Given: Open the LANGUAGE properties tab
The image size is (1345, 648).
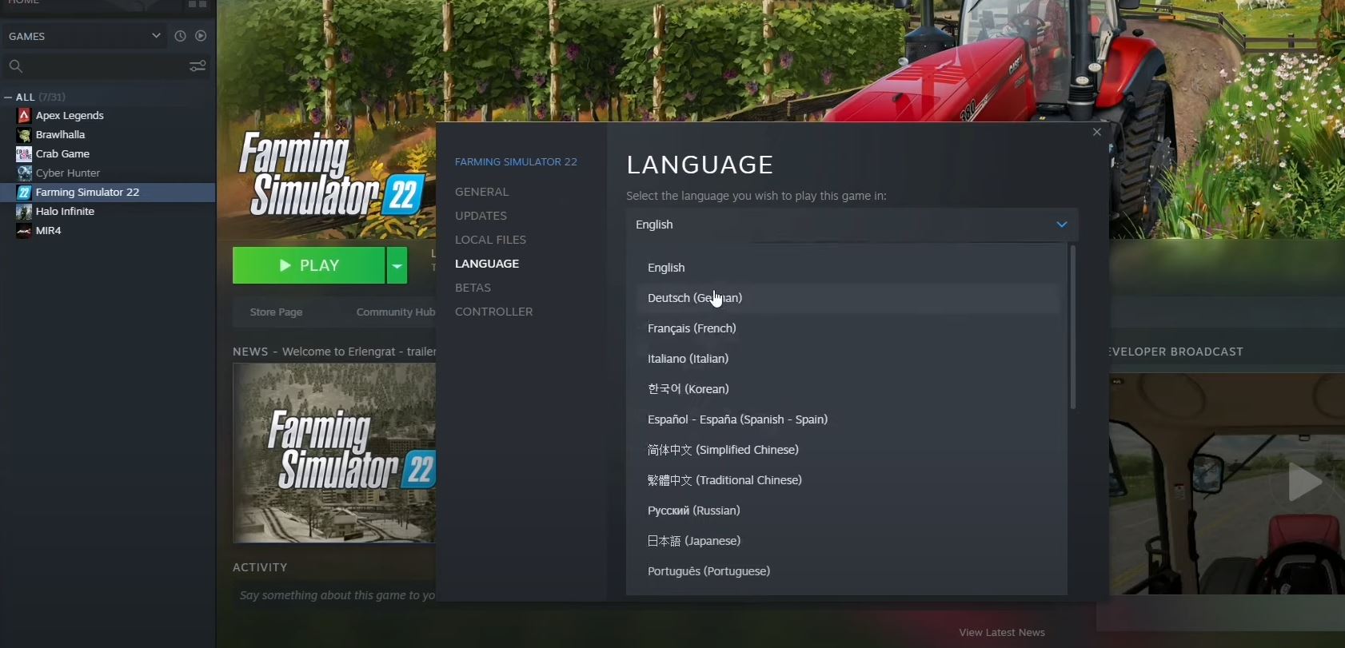Looking at the screenshot, I should [x=487, y=264].
